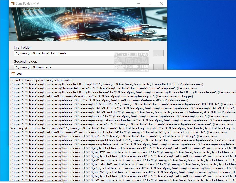236x183 pixels.
Task: Close the Sync Folders v1.6 window
Action: 161,3
